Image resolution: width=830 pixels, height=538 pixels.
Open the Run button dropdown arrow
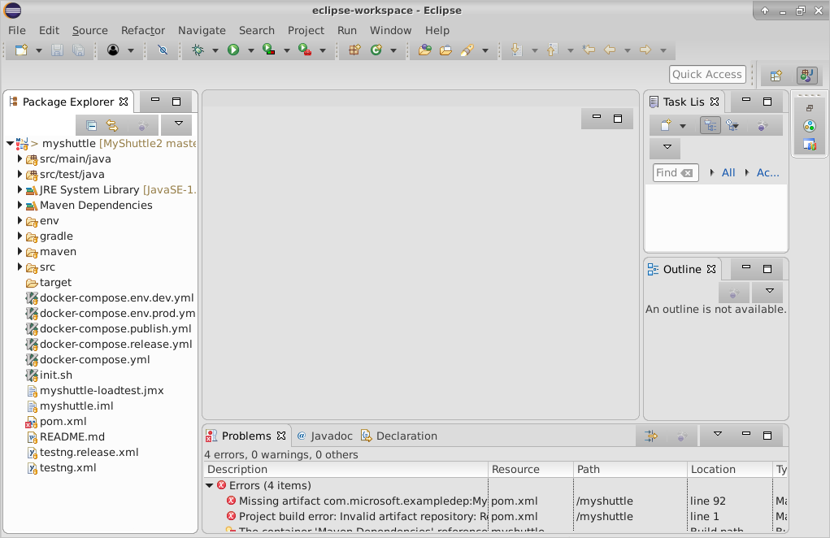[250, 50]
